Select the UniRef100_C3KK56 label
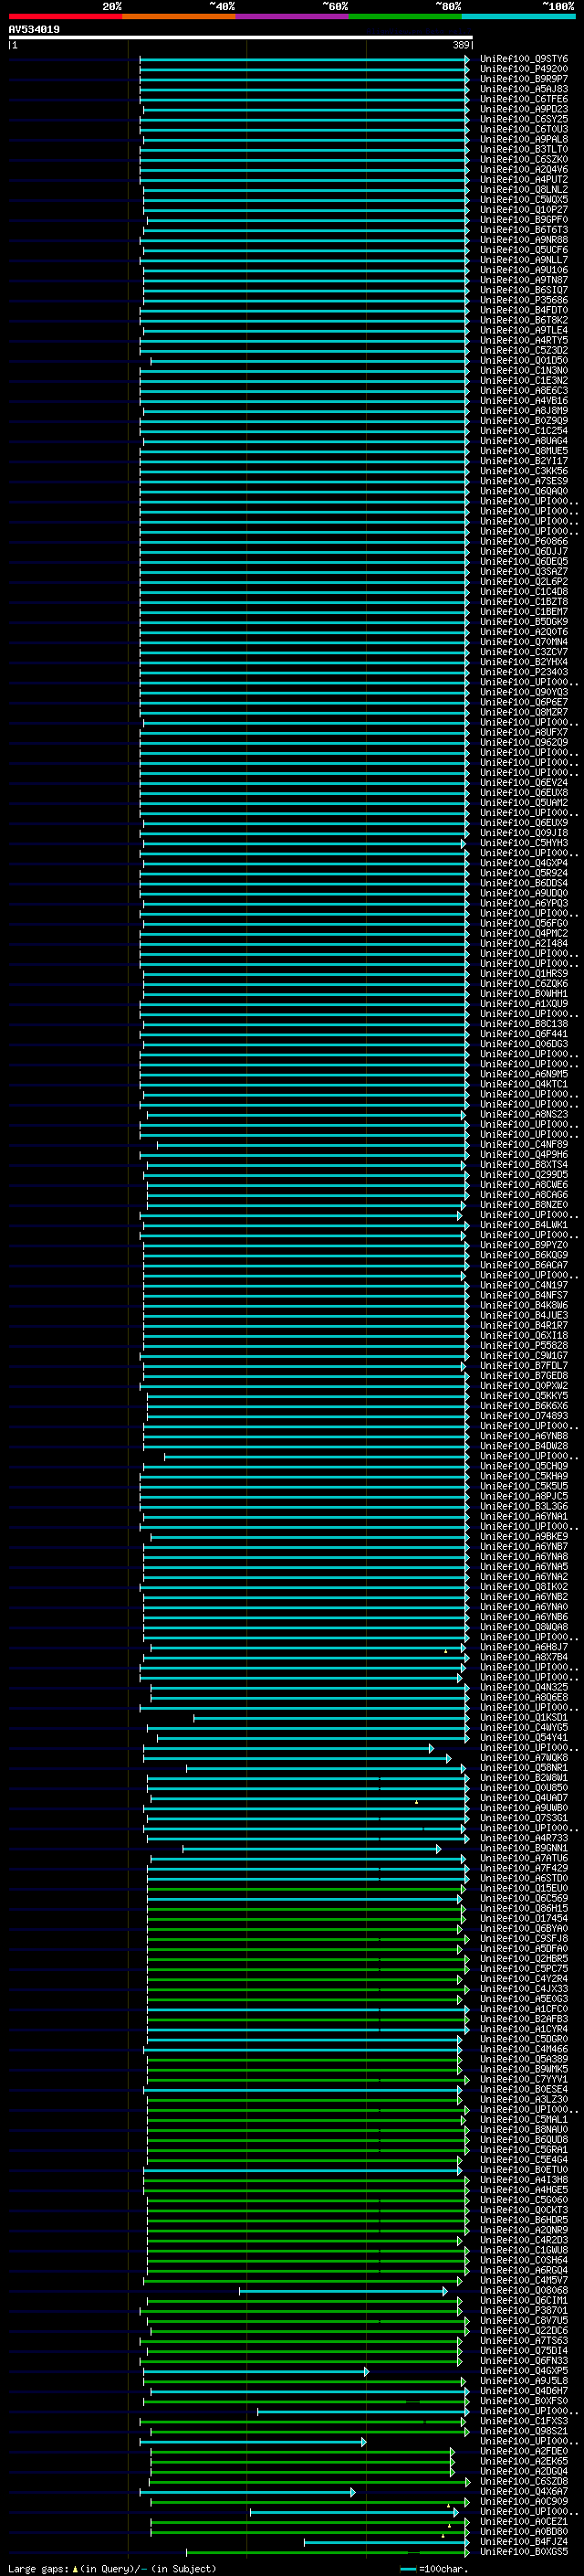Viewport: 584px width, 2576px height. (x=524, y=471)
